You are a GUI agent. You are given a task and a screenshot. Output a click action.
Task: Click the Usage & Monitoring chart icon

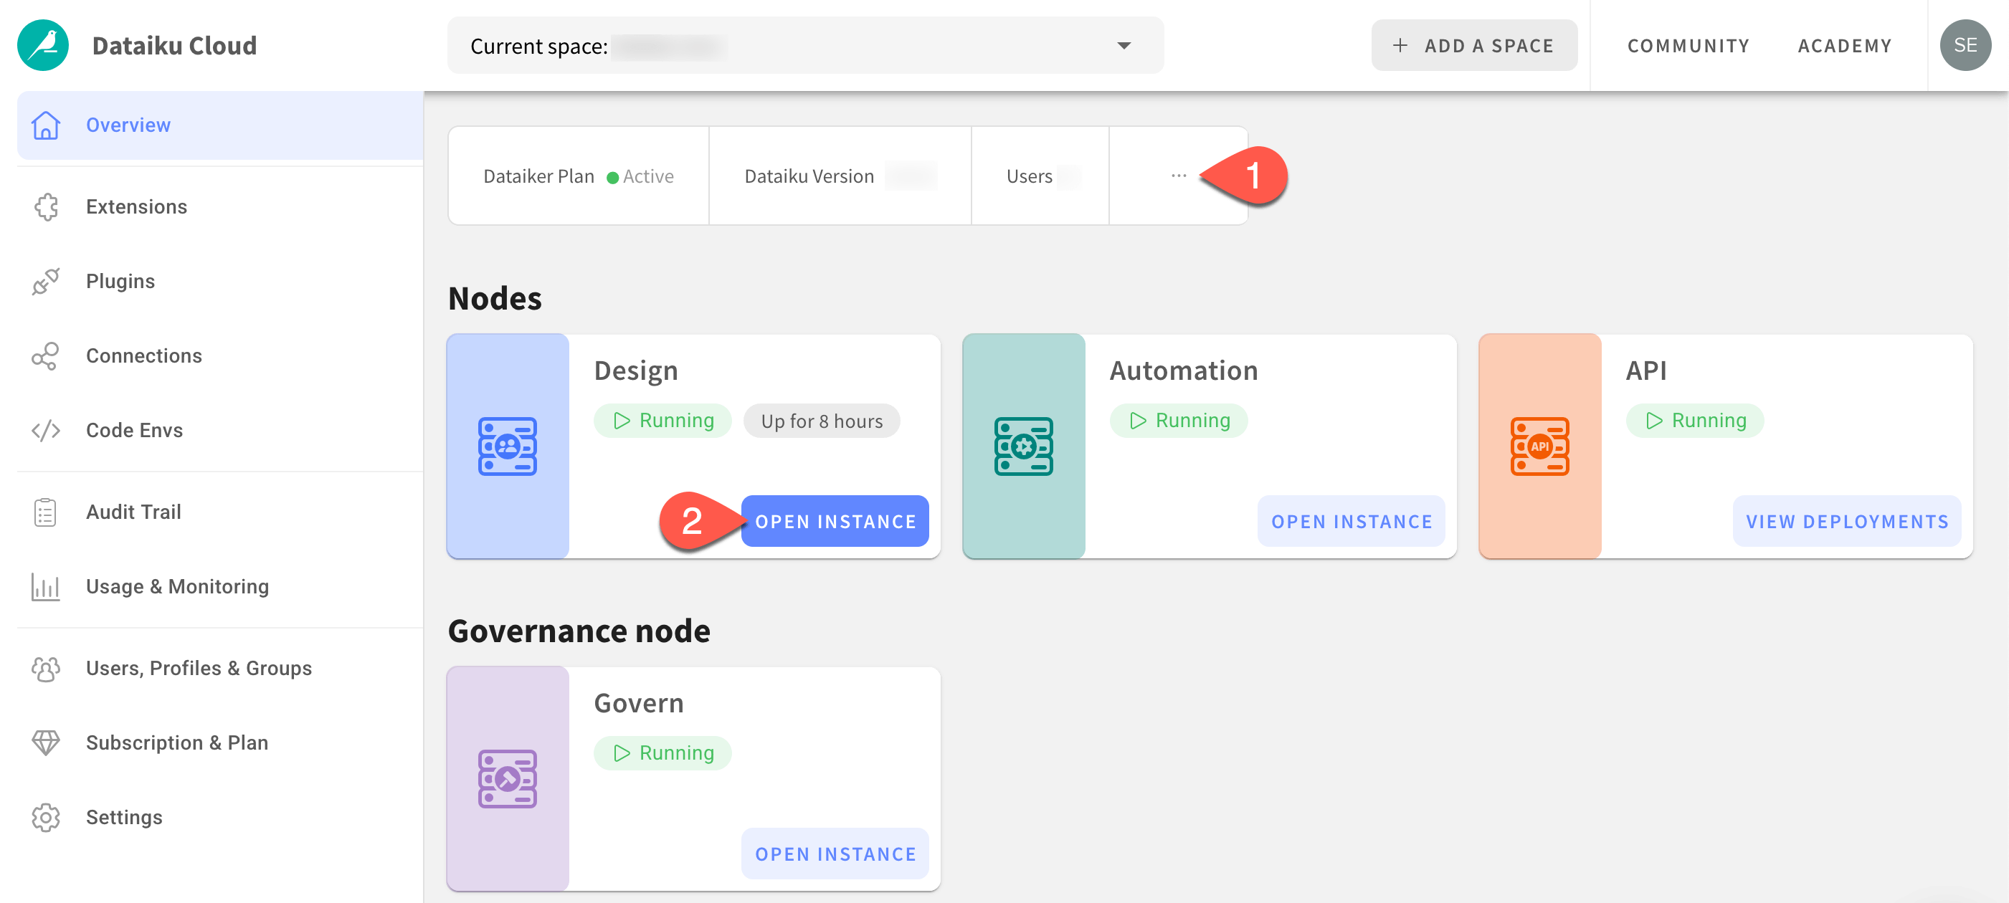(x=45, y=586)
